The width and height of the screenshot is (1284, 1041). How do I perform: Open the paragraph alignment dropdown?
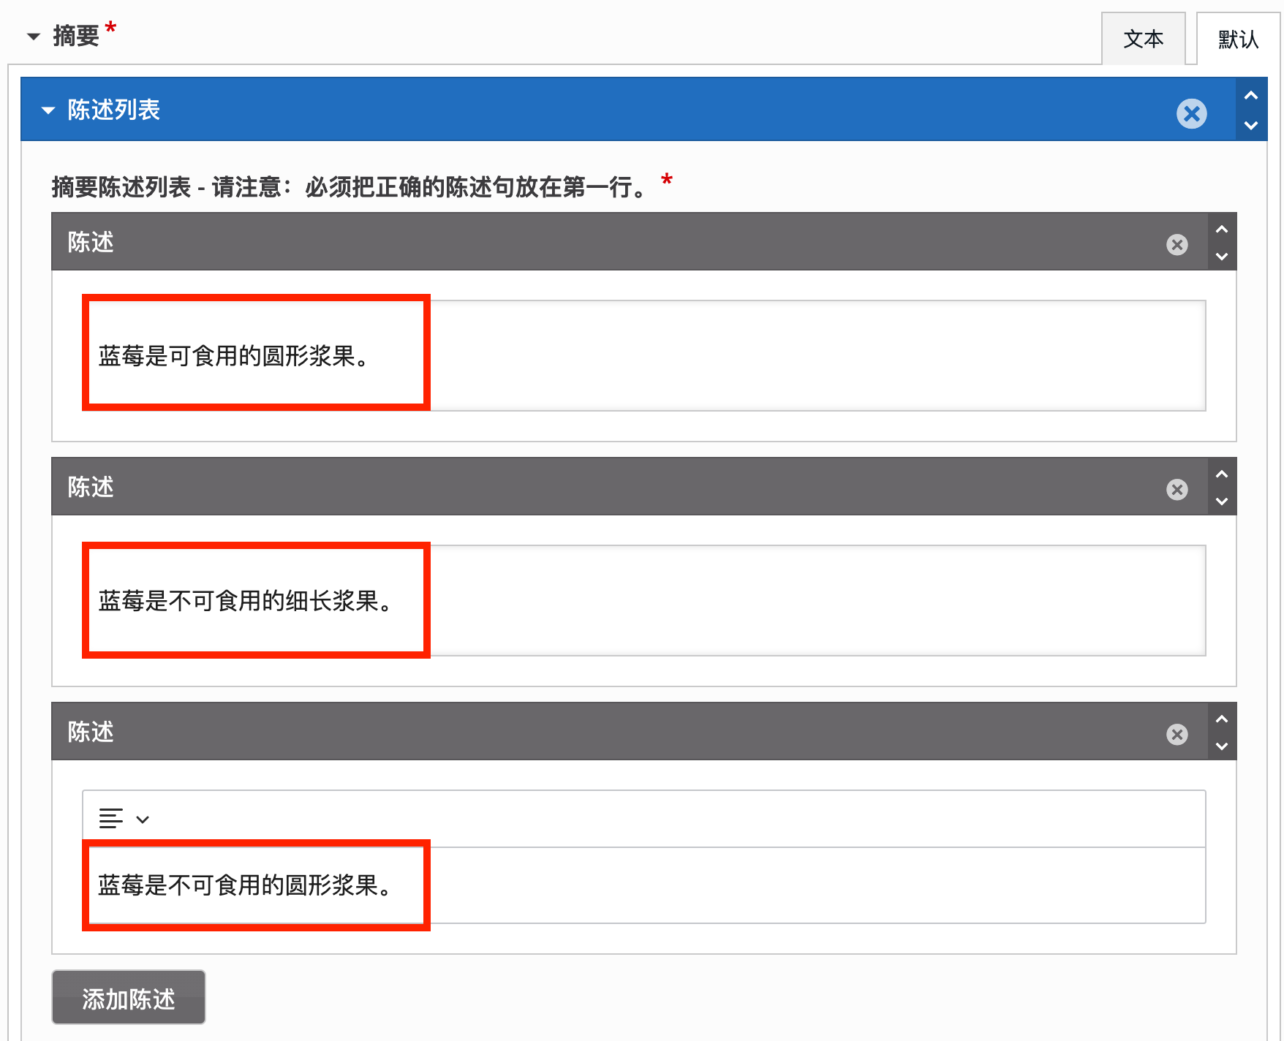tap(124, 819)
